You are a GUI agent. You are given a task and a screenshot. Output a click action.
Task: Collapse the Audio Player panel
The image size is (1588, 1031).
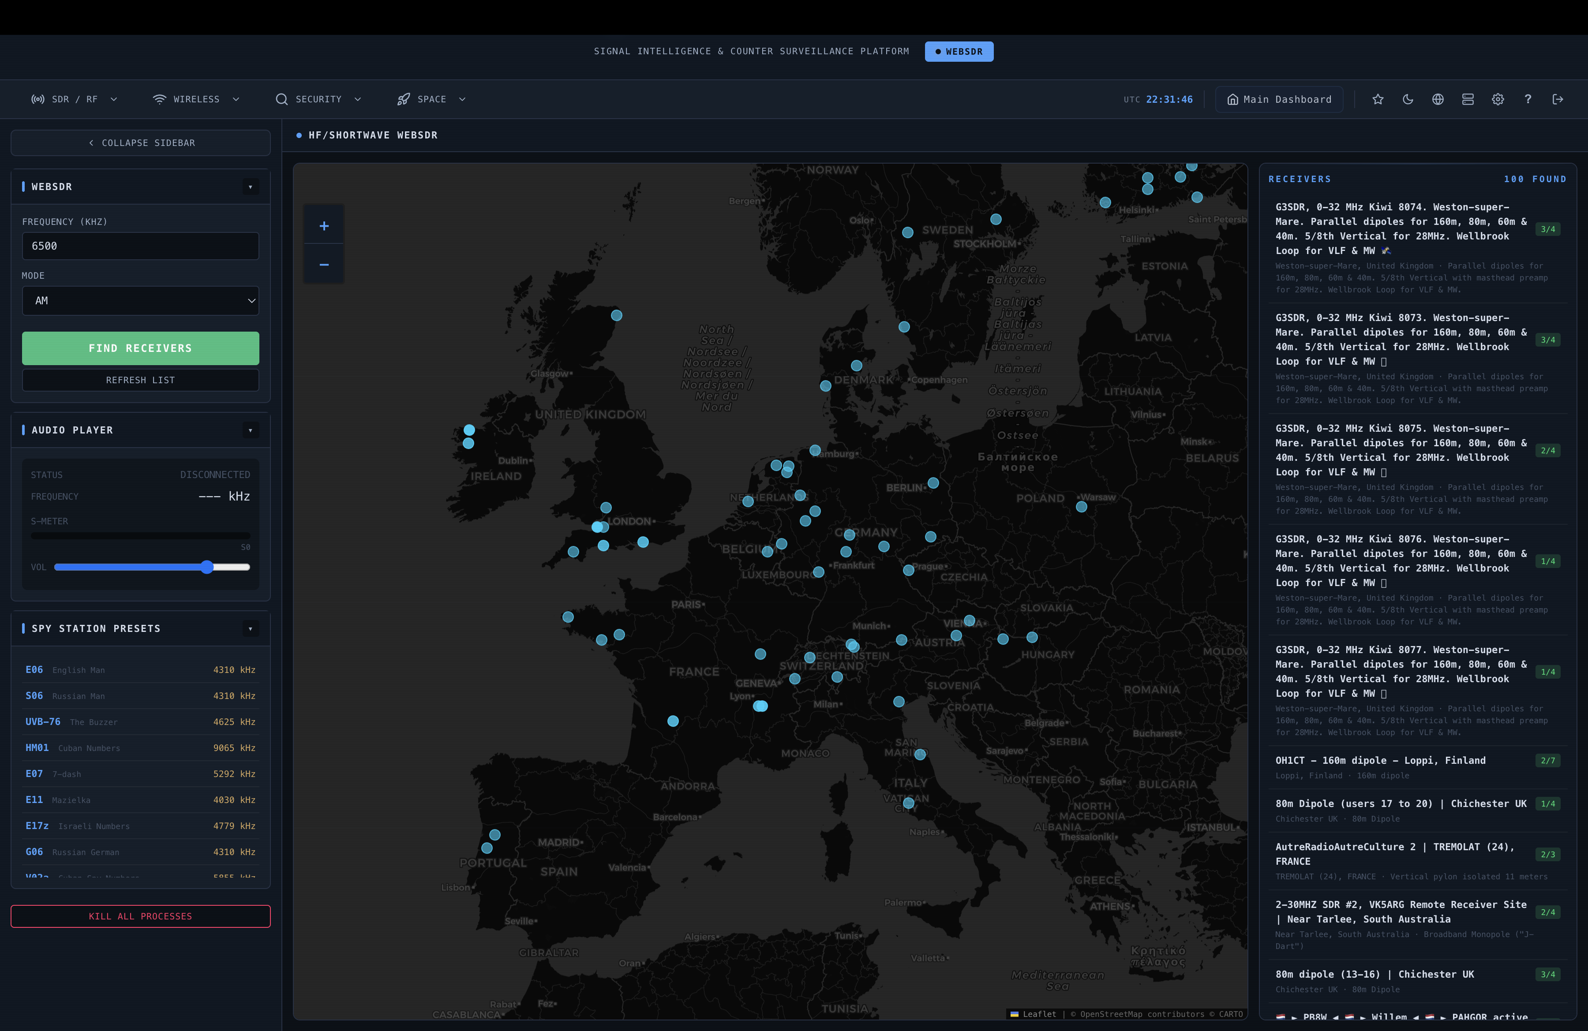click(x=250, y=430)
